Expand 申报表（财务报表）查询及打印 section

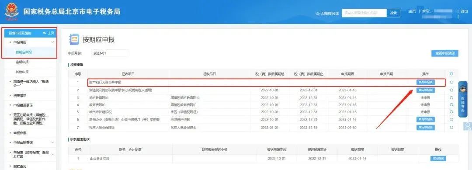pos(53,154)
